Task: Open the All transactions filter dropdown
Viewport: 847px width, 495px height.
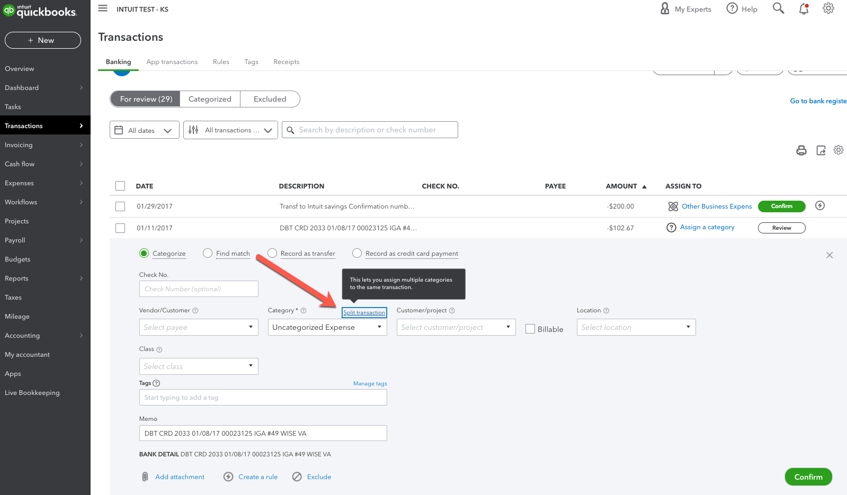Action: click(x=230, y=130)
